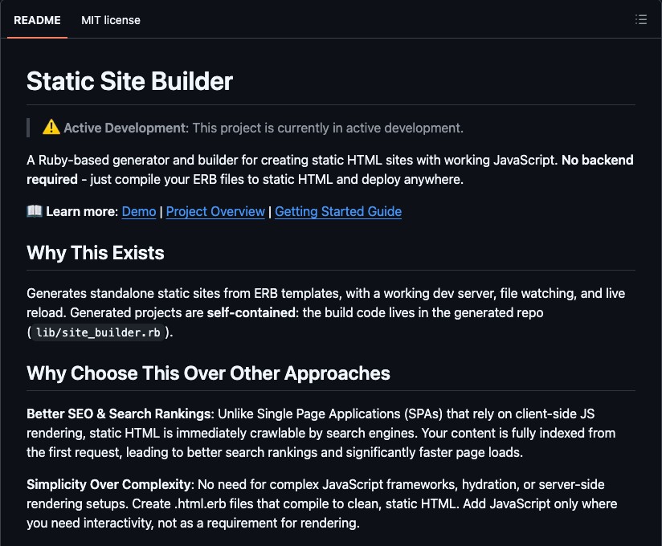The height and width of the screenshot is (546, 662).
Task: Open the README outline menu icon
Action: (x=641, y=20)
